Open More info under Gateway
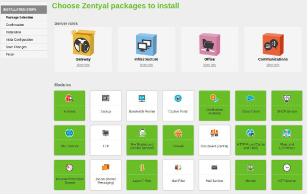This screenshot has width=307, height=194. (83, 65)
